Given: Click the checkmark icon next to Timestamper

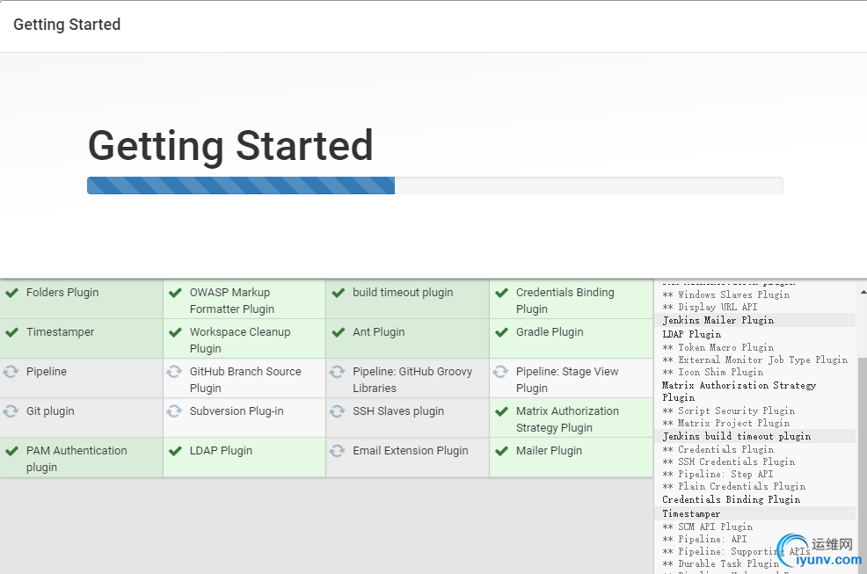Looking at the screenshot, I should coord(11,332).
